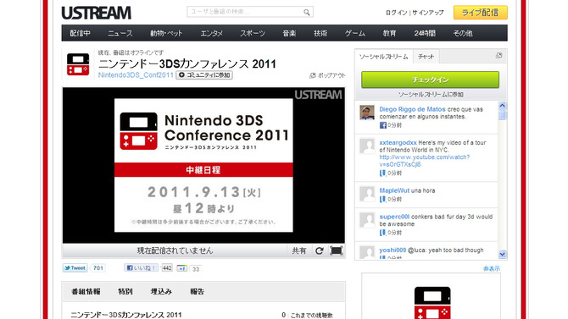This screenshot has height=319, width=568.
Task: Open the その他 nav item
Action: (463, 33)
